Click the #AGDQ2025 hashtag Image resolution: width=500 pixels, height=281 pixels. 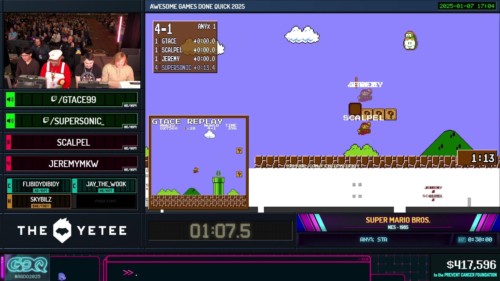tap(28, 277)
